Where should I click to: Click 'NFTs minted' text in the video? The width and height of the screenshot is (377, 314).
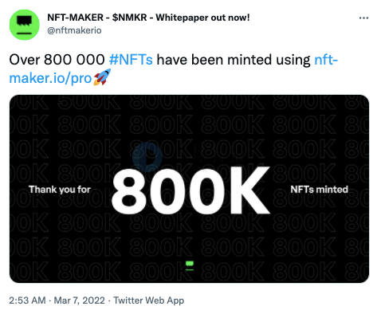point(319,190)
